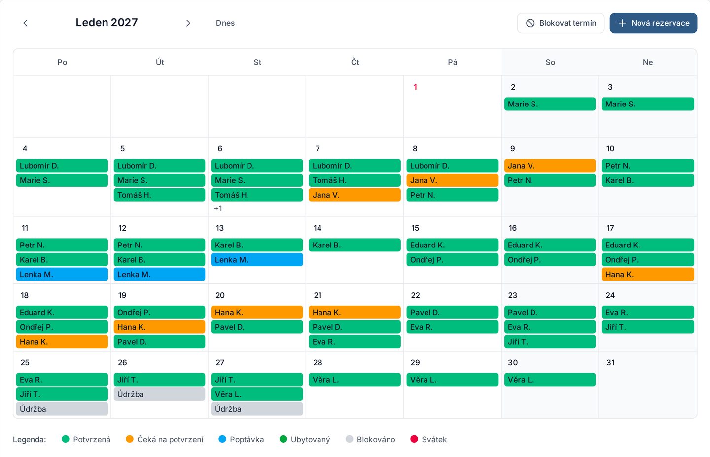The width and height of the screenshot is (710, 457).
Task: Click the Blokovat termín button
Action: (x=561, y=23)
